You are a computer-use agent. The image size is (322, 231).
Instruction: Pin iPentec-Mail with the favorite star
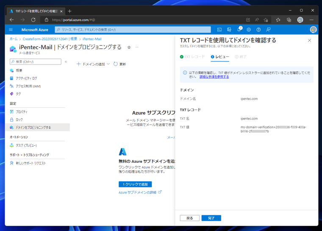point(129,47)
